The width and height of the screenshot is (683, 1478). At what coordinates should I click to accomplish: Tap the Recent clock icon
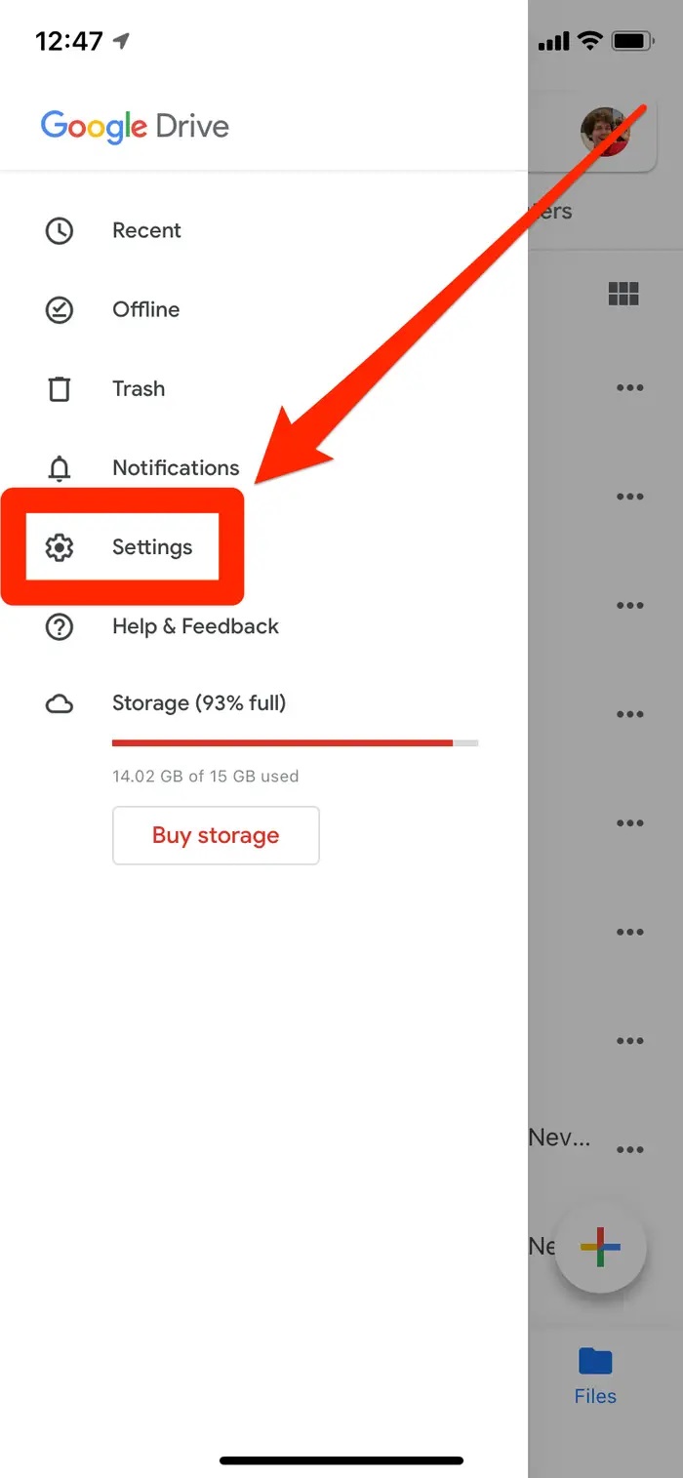tap(60, 231)
